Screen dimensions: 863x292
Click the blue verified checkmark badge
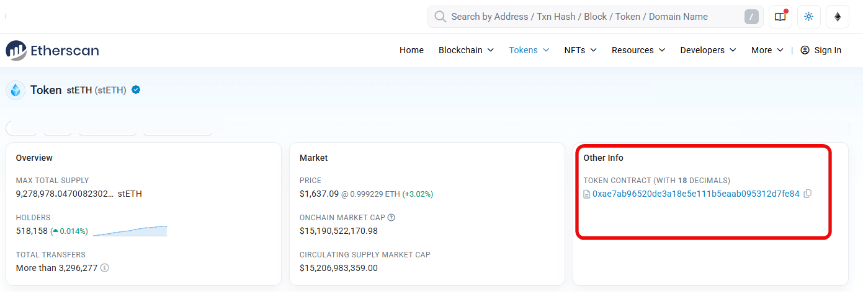(x=136, y=90)
